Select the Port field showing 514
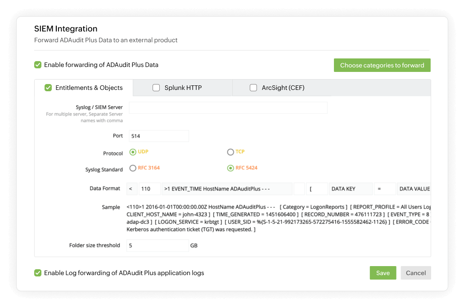Viewport: 464px width, 307px height. click(x=158, y=136)
